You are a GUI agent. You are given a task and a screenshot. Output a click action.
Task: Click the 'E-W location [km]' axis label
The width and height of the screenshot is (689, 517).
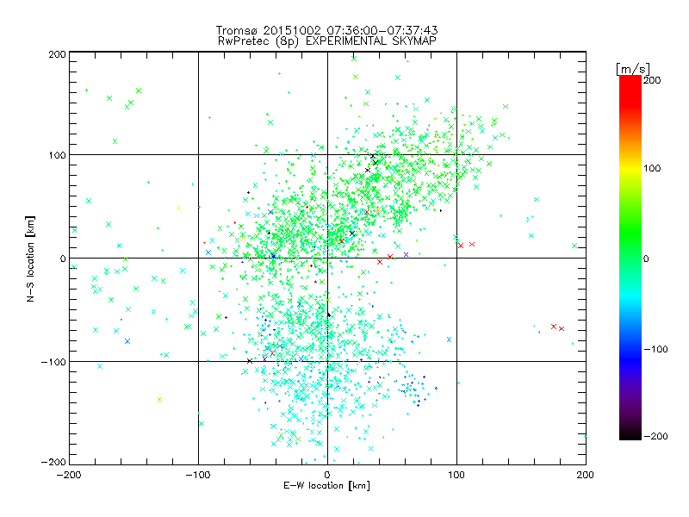tap(326, 485)
